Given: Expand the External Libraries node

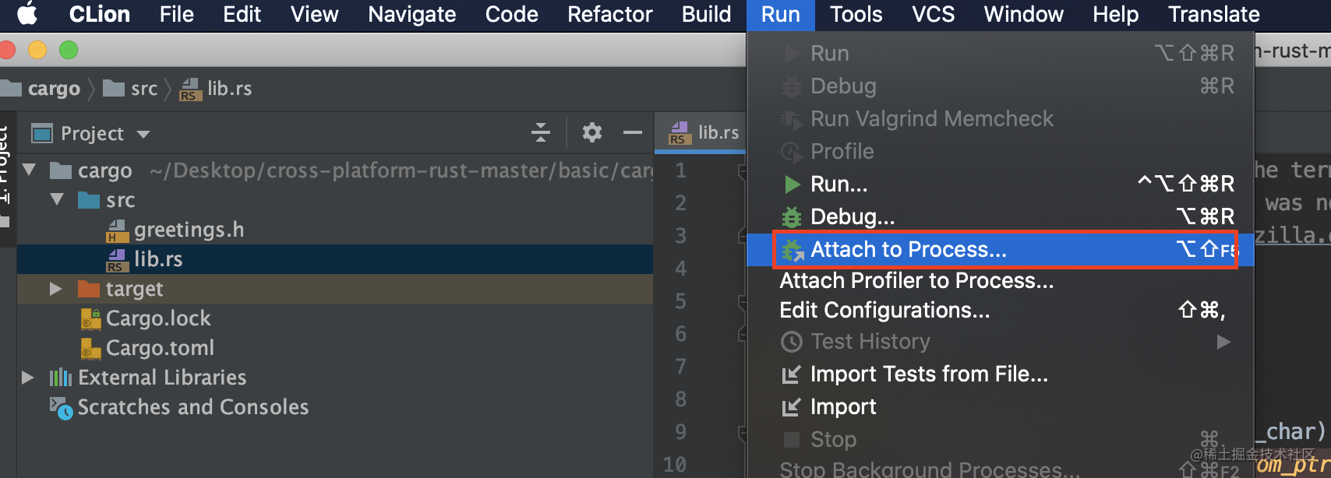Looking at the screenshot, I should coord(28,378).
